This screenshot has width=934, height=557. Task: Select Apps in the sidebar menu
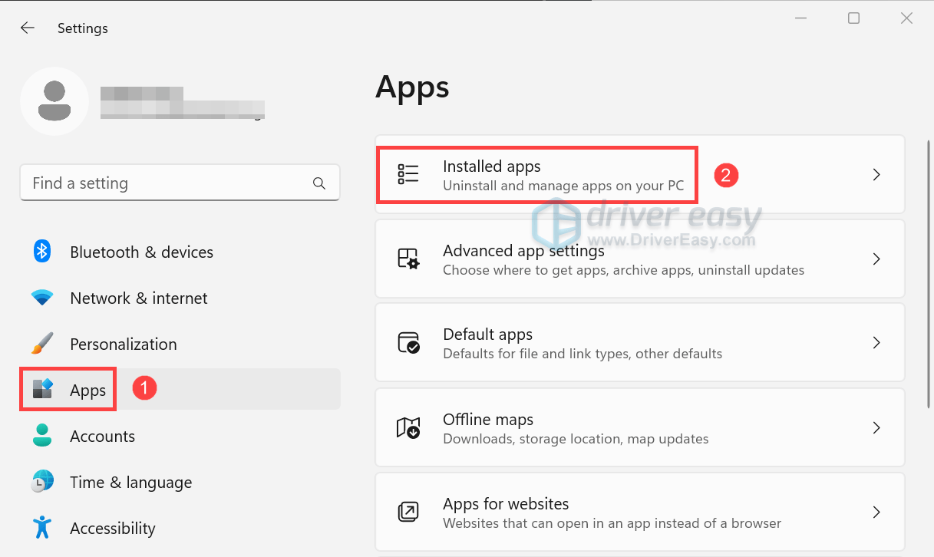coord(87,391)
